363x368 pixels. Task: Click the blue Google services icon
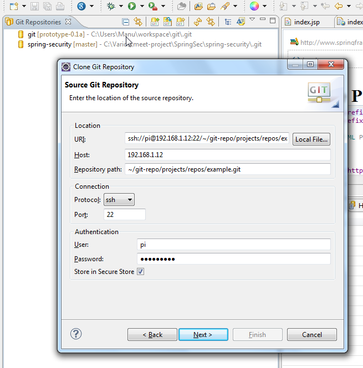point(81,6)
